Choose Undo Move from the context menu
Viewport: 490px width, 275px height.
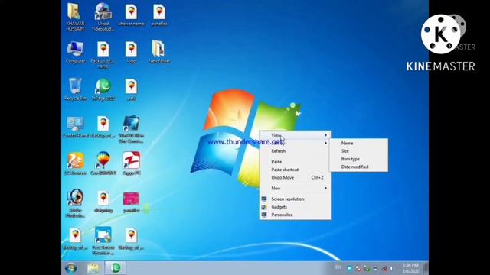295,177
